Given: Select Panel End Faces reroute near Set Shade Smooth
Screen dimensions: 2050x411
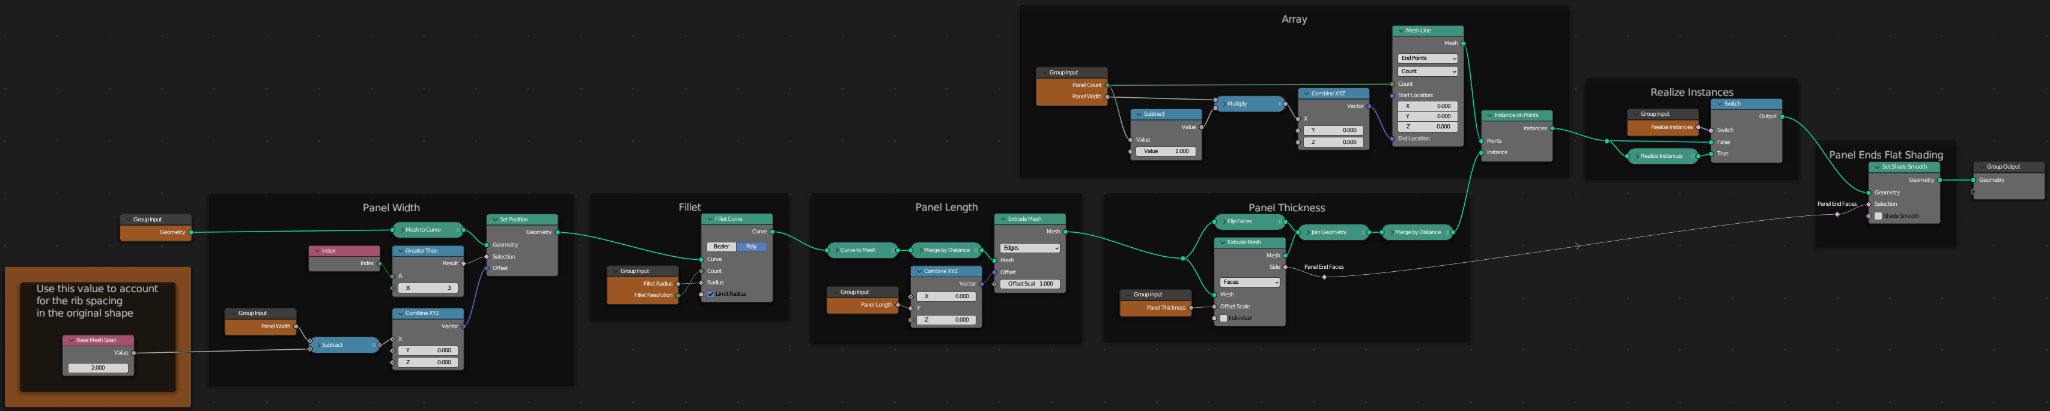Looking at the screenshot, I should (x=1837, y=214).
